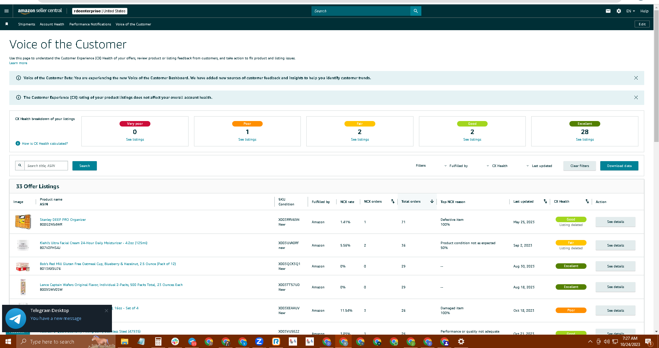
Task: Open Account Health from the navigation bar
Action: coord(52,24)
